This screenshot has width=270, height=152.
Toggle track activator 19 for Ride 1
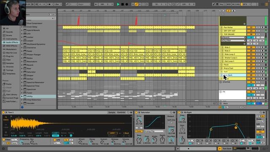(x=251, y=47)
